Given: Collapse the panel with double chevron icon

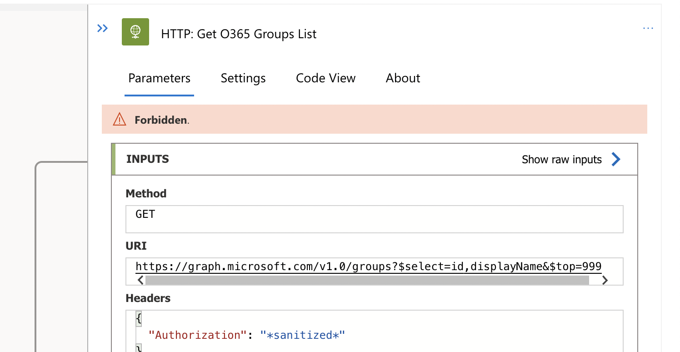Looking at the screenshot, I should (103, 29).
